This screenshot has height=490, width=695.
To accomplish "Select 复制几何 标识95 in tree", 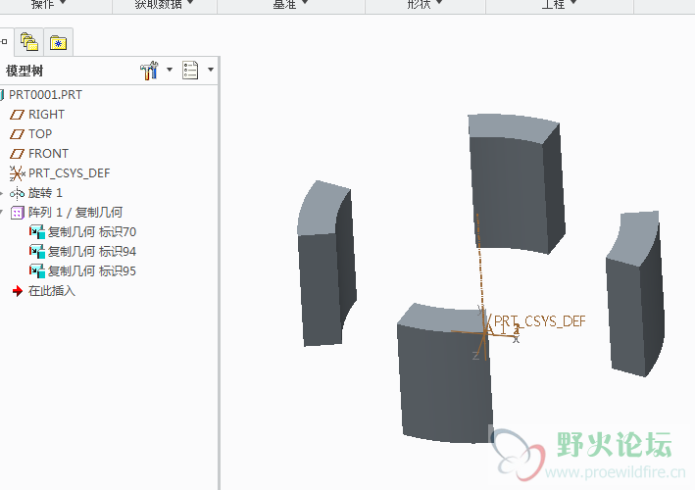I will click(91, 271).
